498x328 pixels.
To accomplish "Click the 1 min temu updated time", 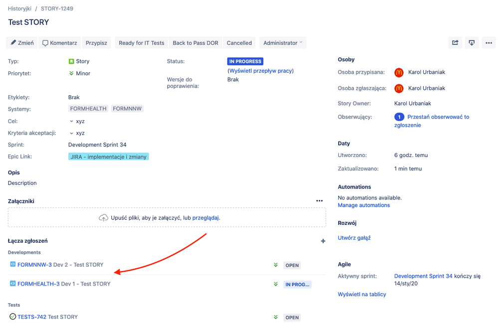I will [x=408, y=169].
